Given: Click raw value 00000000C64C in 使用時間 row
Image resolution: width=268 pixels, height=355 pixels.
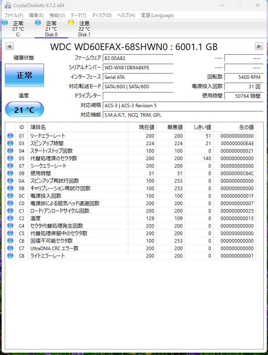Looking at the screenshot, I should point(237,174).
